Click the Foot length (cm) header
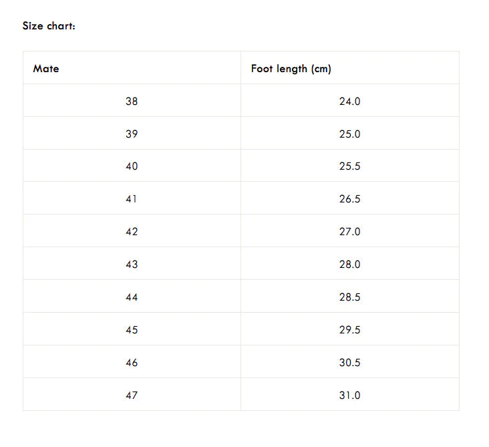 (x=291, y=69)
